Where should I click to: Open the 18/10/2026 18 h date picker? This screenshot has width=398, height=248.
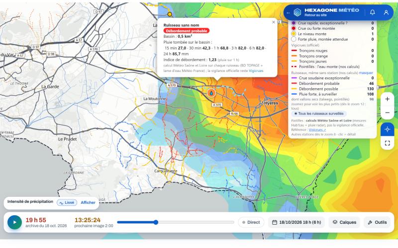(297, 222)
